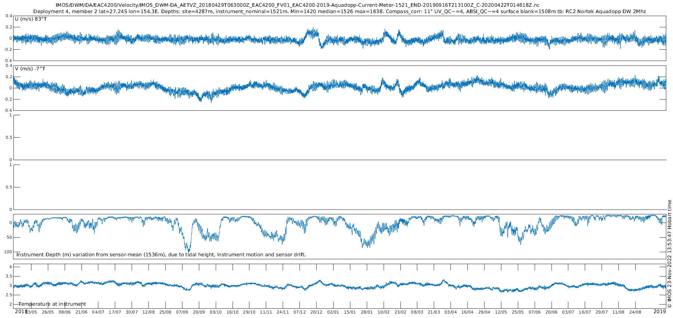Click the 0.2 y-axis tick of the U velocity panel
The image size is (673, 318).
pos(8,27)
